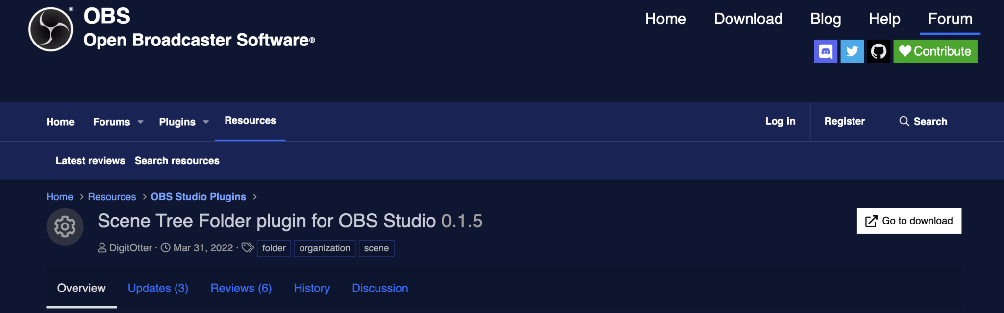The height and width of the screenshot is (313, 1004).
Task: Open the Twitter bird icon
Action: pyautogui.click(x=852, y=51)
